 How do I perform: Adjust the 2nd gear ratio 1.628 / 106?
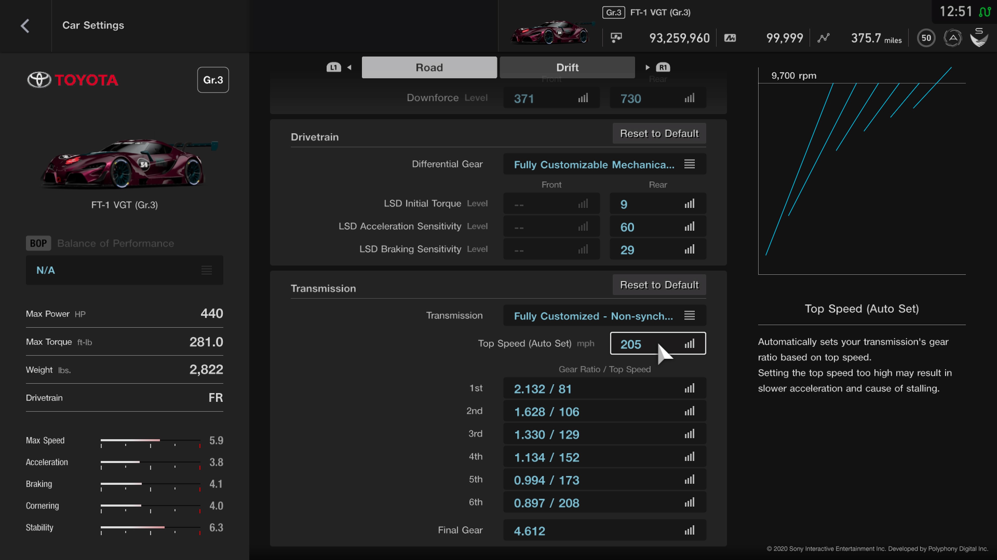(x=604, y=411)
